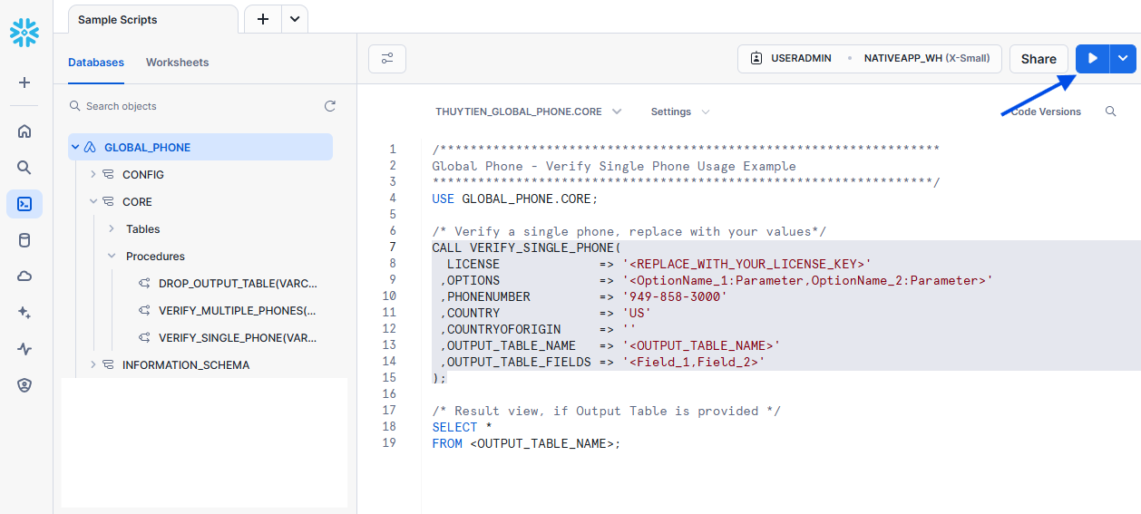Click the 'US' country value in code

point(637,313)
